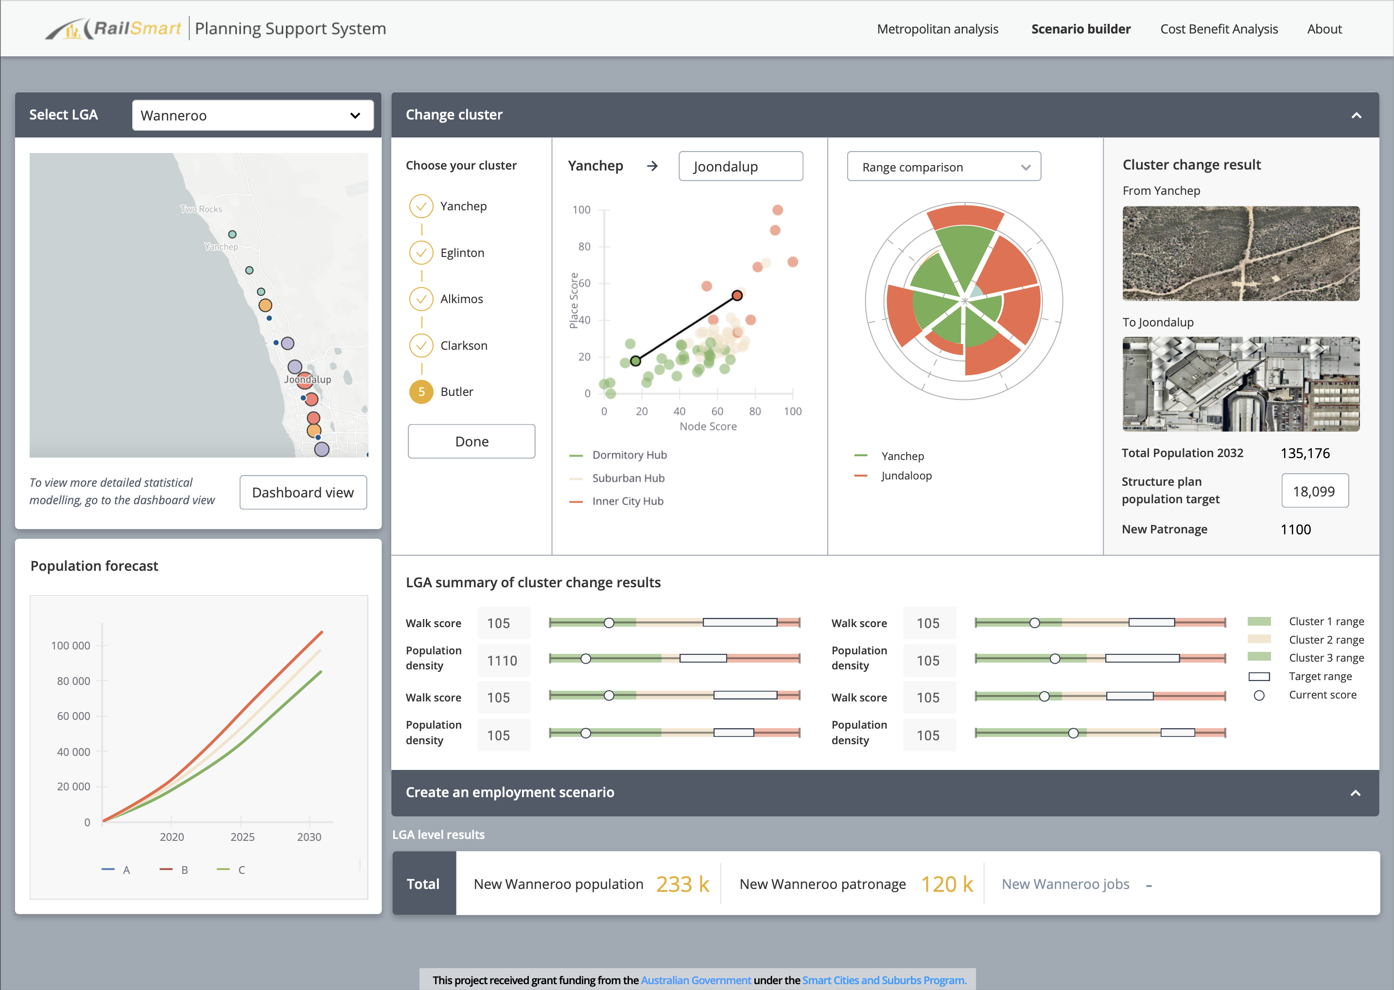Image resolution: width=1394 pixels, height=990 pixels.
Task: Click first Walk score slider current-score handle
Action: click(x=609, y=622)
